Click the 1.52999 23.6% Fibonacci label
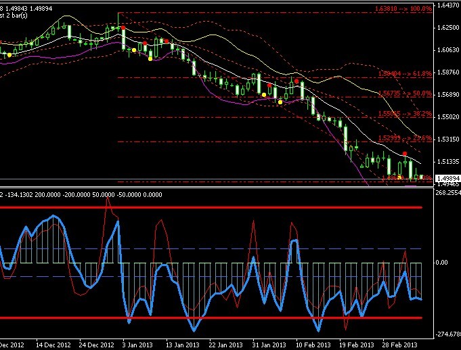 pyautogui.click(x=405, y=138)
